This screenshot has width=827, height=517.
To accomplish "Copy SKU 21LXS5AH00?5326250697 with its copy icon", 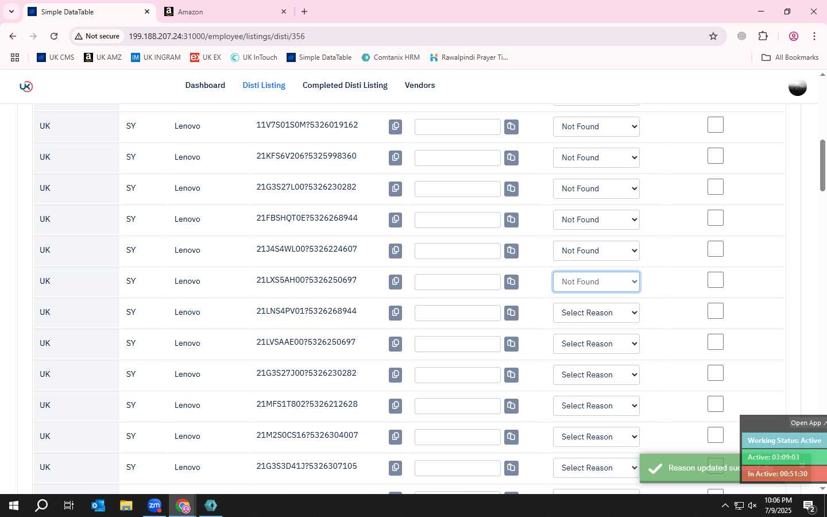I will (x=395, y=281).
